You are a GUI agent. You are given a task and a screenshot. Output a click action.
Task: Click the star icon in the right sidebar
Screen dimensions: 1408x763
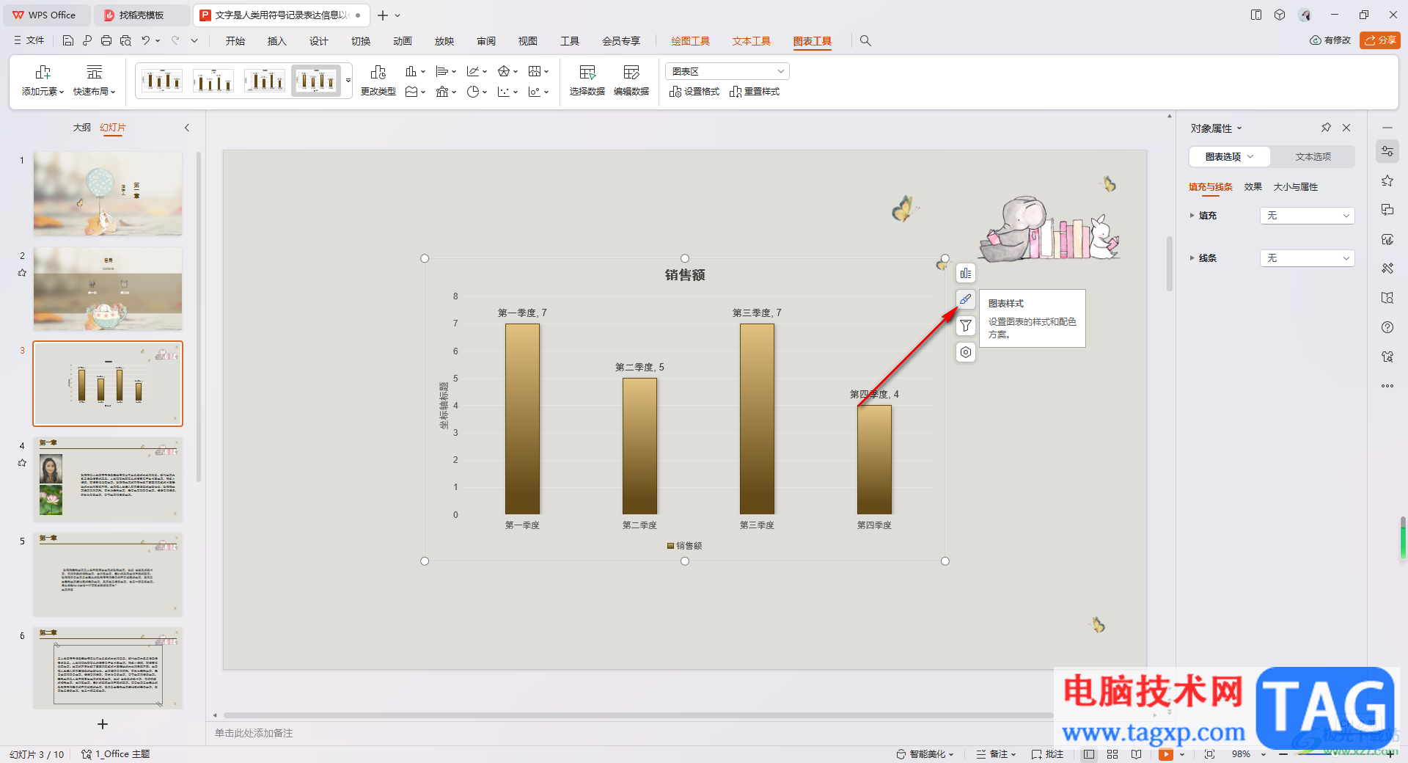[x=1387, y=180]
